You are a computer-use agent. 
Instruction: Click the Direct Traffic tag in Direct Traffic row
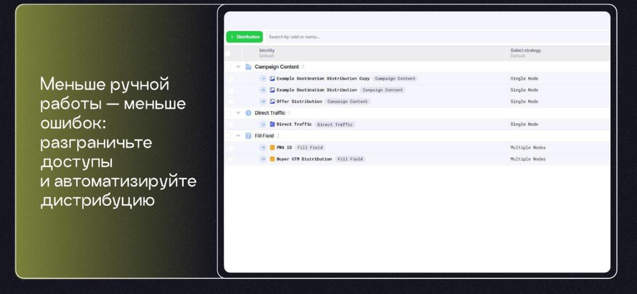click(335, 125)
